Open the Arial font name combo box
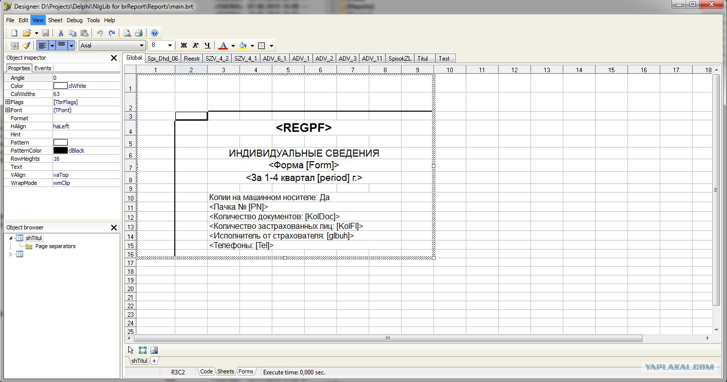 click(x=112, y=45)
